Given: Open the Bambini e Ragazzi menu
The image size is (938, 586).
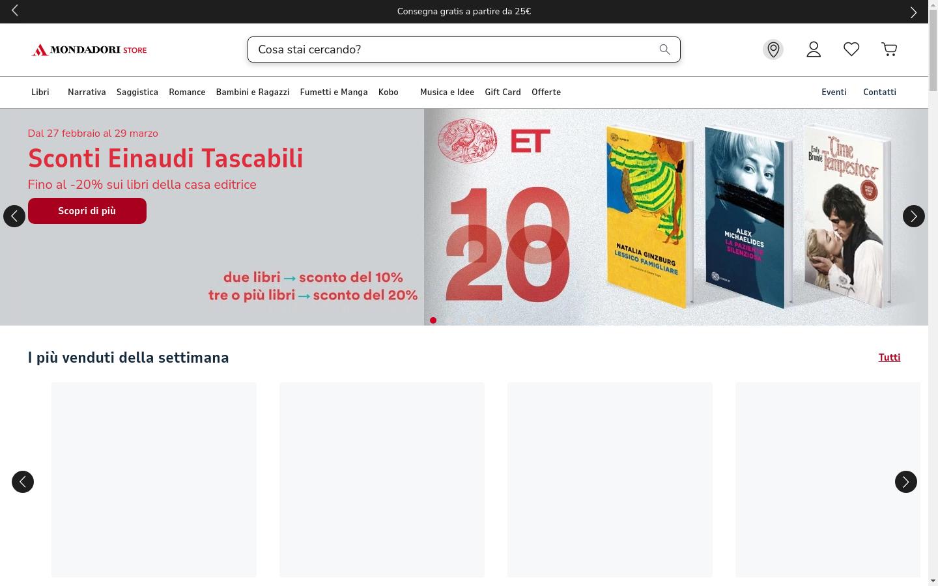Looking at the screenshot, I should pyautogui.click(x=253, y=92).
